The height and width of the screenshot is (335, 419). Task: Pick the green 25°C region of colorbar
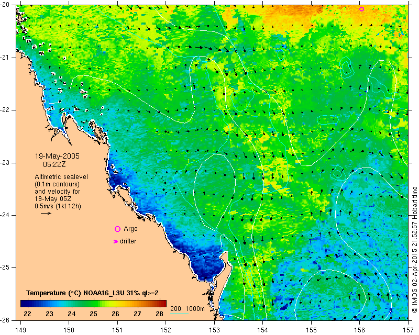point(93,304)
